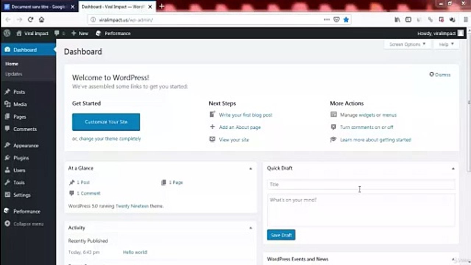471x265 pixels.
Task: Open Performance in the top admin bar
Action: (x=113, y=33)
